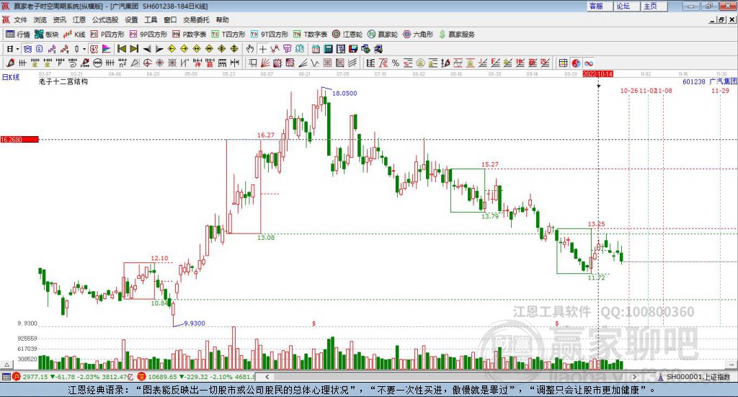This screenshot has height=397, width=738.
Task: Toggle the crosshair cursor tool
Action: click(262, 49)
